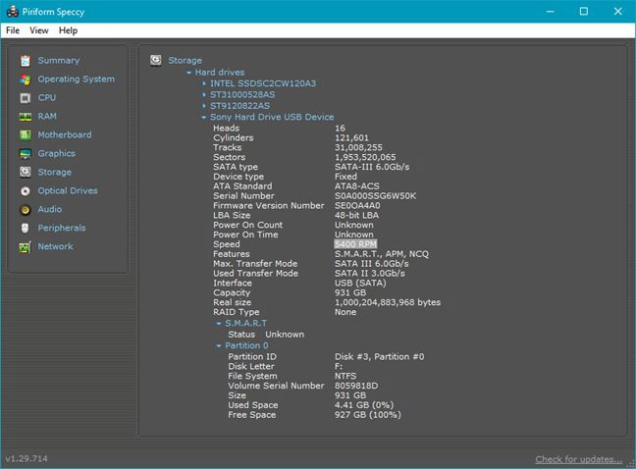
Task: Click the Graphics monitor icon
Action: pyautogui.click(x=26, y=154)
